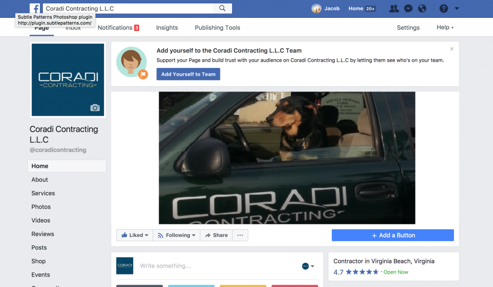Expand account menu arrow in top bar

[457, 9]
